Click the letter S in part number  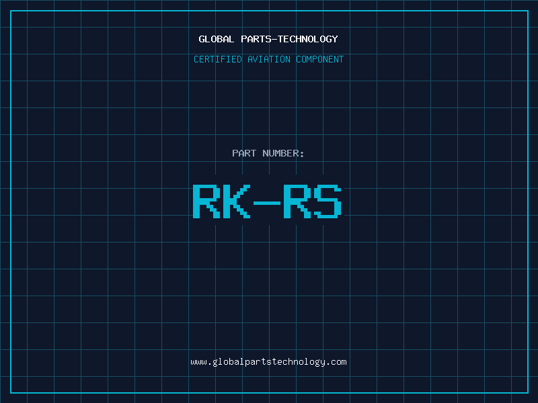pyautogui.click(x=328, y=201)
